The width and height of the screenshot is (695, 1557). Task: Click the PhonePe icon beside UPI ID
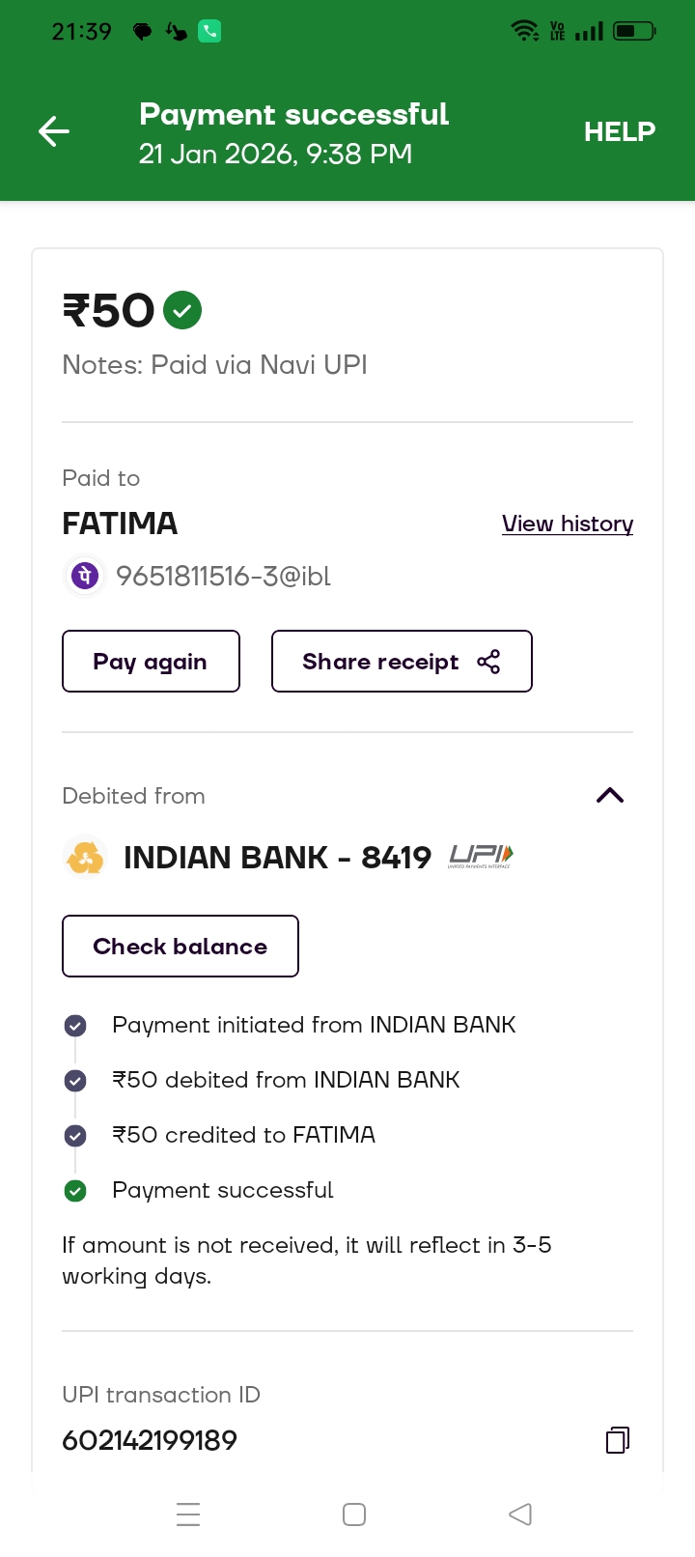(x=85, y=576)
